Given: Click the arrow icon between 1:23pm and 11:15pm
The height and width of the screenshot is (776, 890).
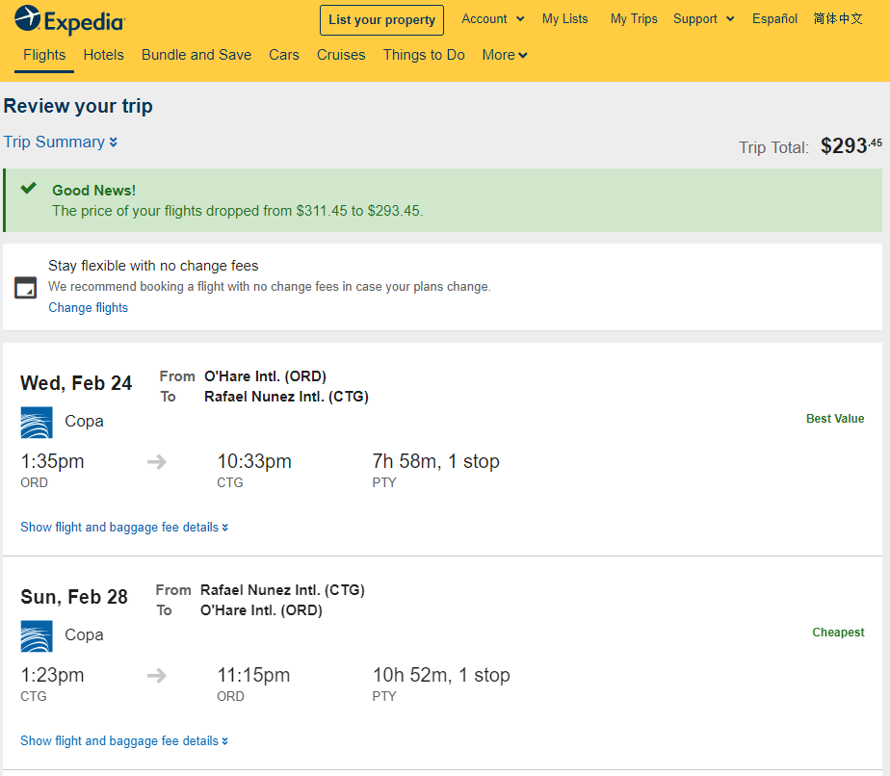Looking at the screenshot, I should click(157, 676).
